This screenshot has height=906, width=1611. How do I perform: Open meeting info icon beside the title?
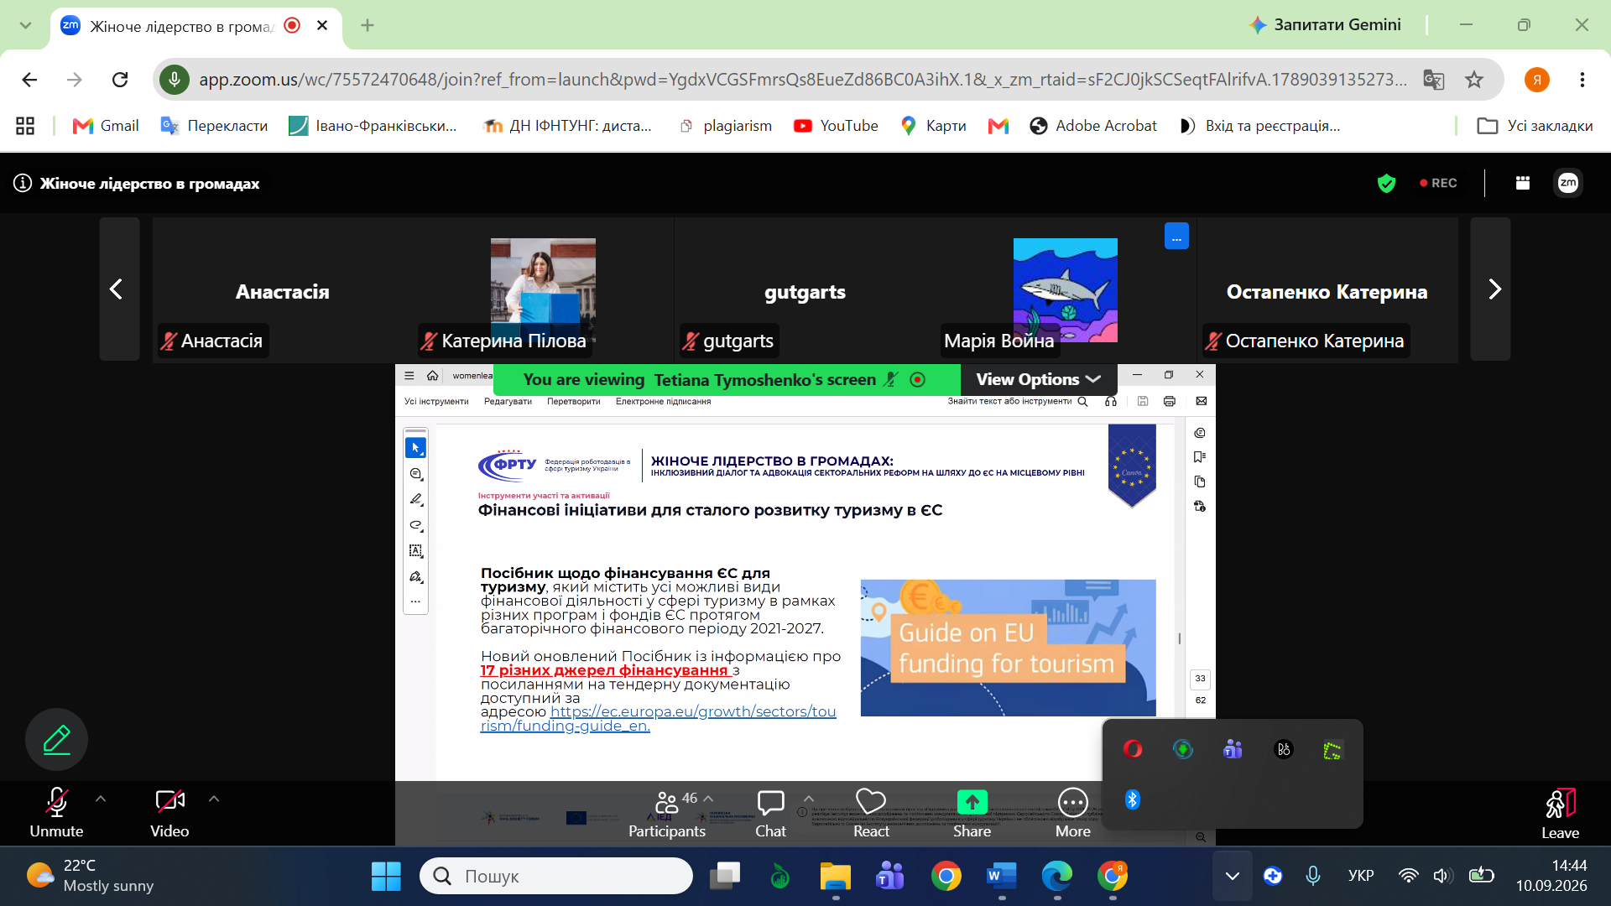tap(23, 183)
